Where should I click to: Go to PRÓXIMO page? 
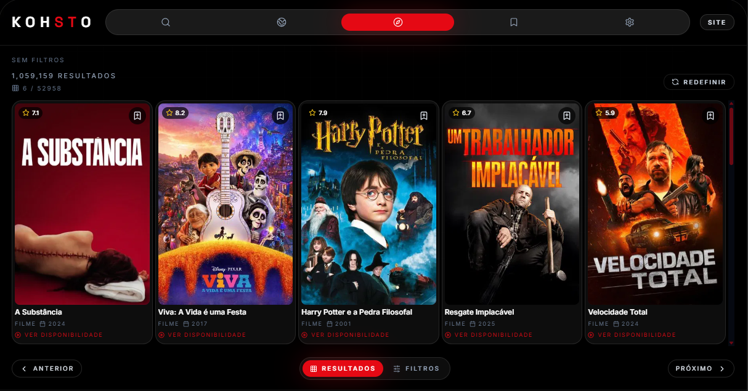click(701, 369)
